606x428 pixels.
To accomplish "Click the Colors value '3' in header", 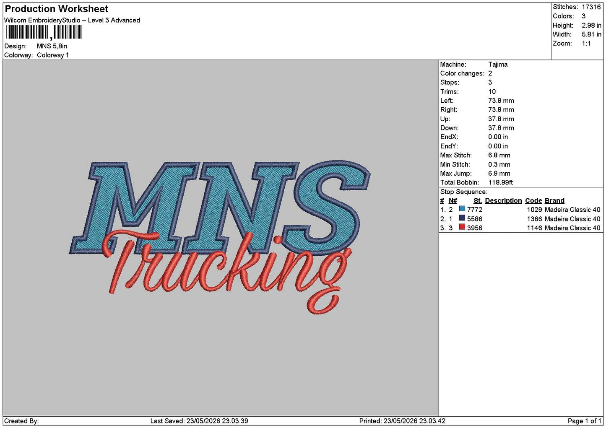I will (x=583, y=16).
